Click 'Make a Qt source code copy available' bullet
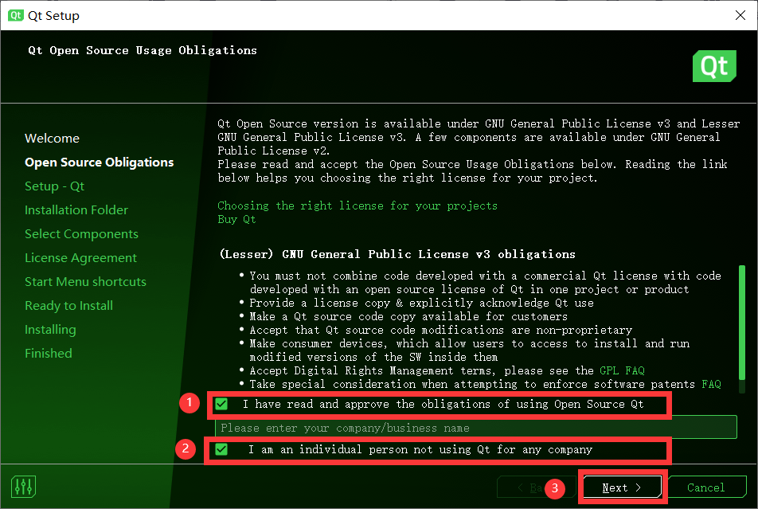Viewport: 758px width, 509px height. (x=408, y=316)
